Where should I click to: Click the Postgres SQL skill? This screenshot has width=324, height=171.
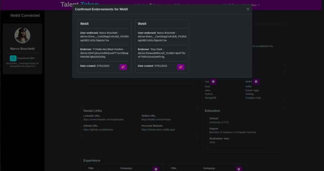click(x=253, y=98)
